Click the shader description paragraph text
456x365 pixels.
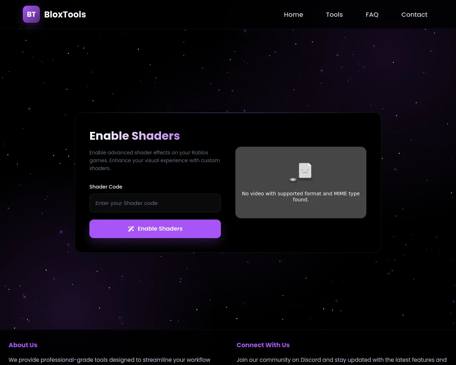(x=155, y=160)
